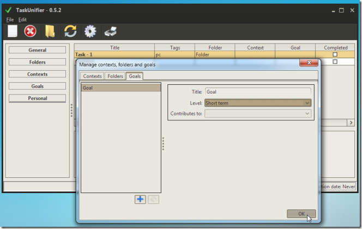The image size is (362, 229).
Task: Open the File menu
Action: tap(10, 20)
